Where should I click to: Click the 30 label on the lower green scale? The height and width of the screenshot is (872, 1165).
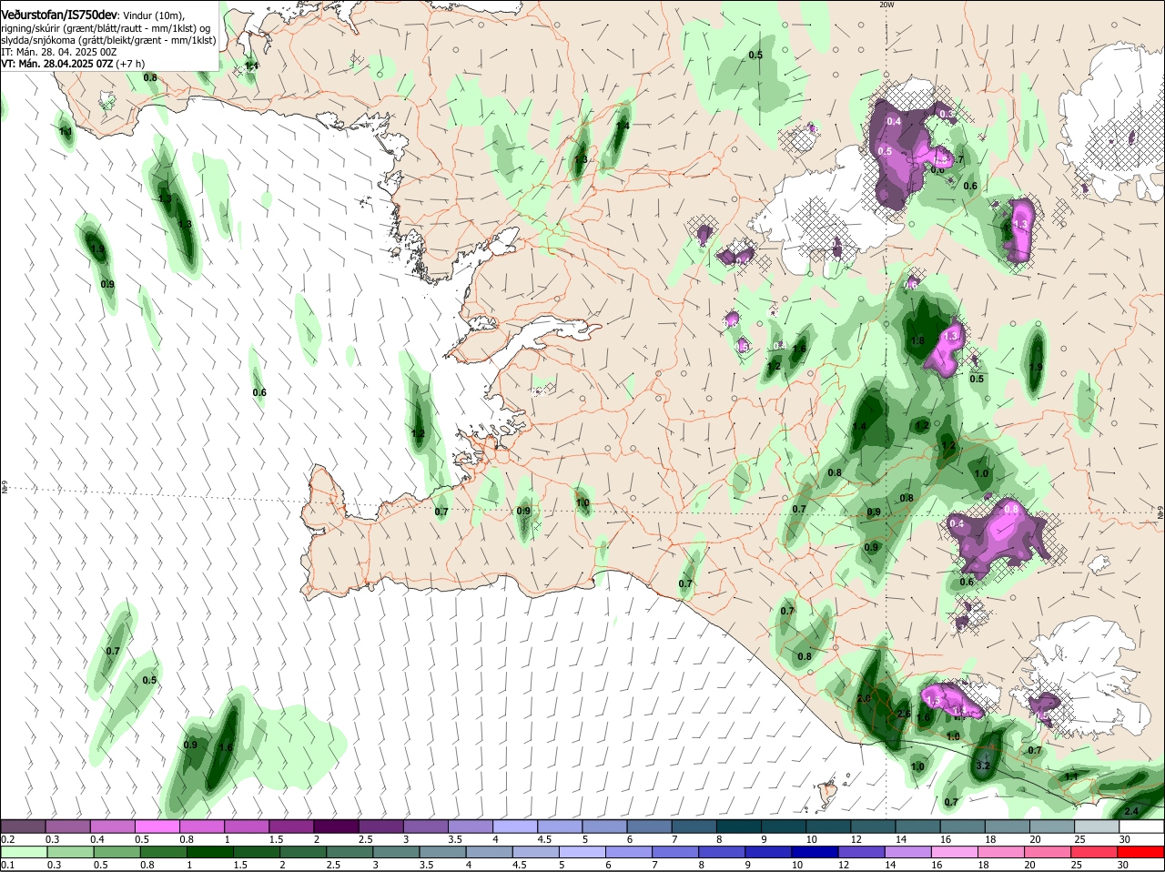1122,865
